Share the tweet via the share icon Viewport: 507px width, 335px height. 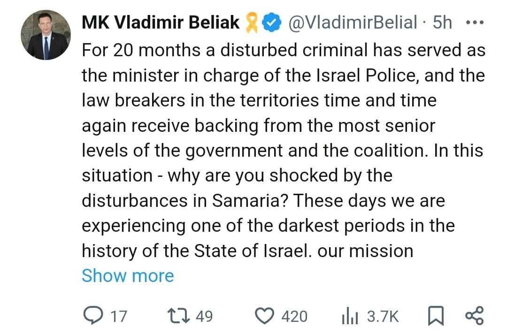pos(474,316)
